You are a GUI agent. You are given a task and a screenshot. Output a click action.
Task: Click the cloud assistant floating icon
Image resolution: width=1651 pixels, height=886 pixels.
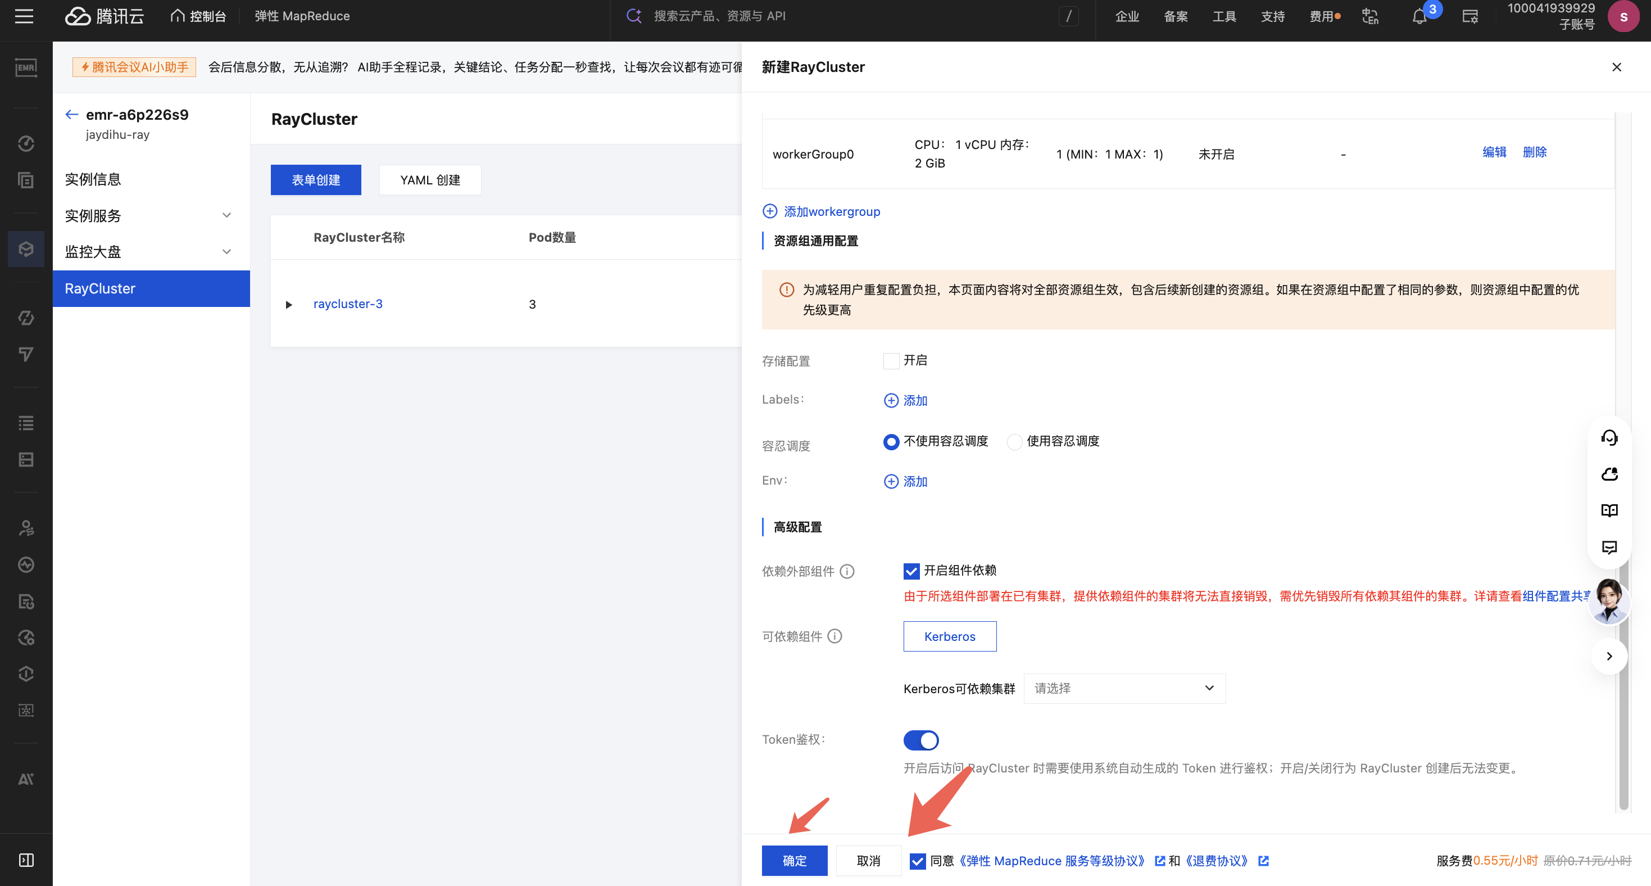point(1609,474)
